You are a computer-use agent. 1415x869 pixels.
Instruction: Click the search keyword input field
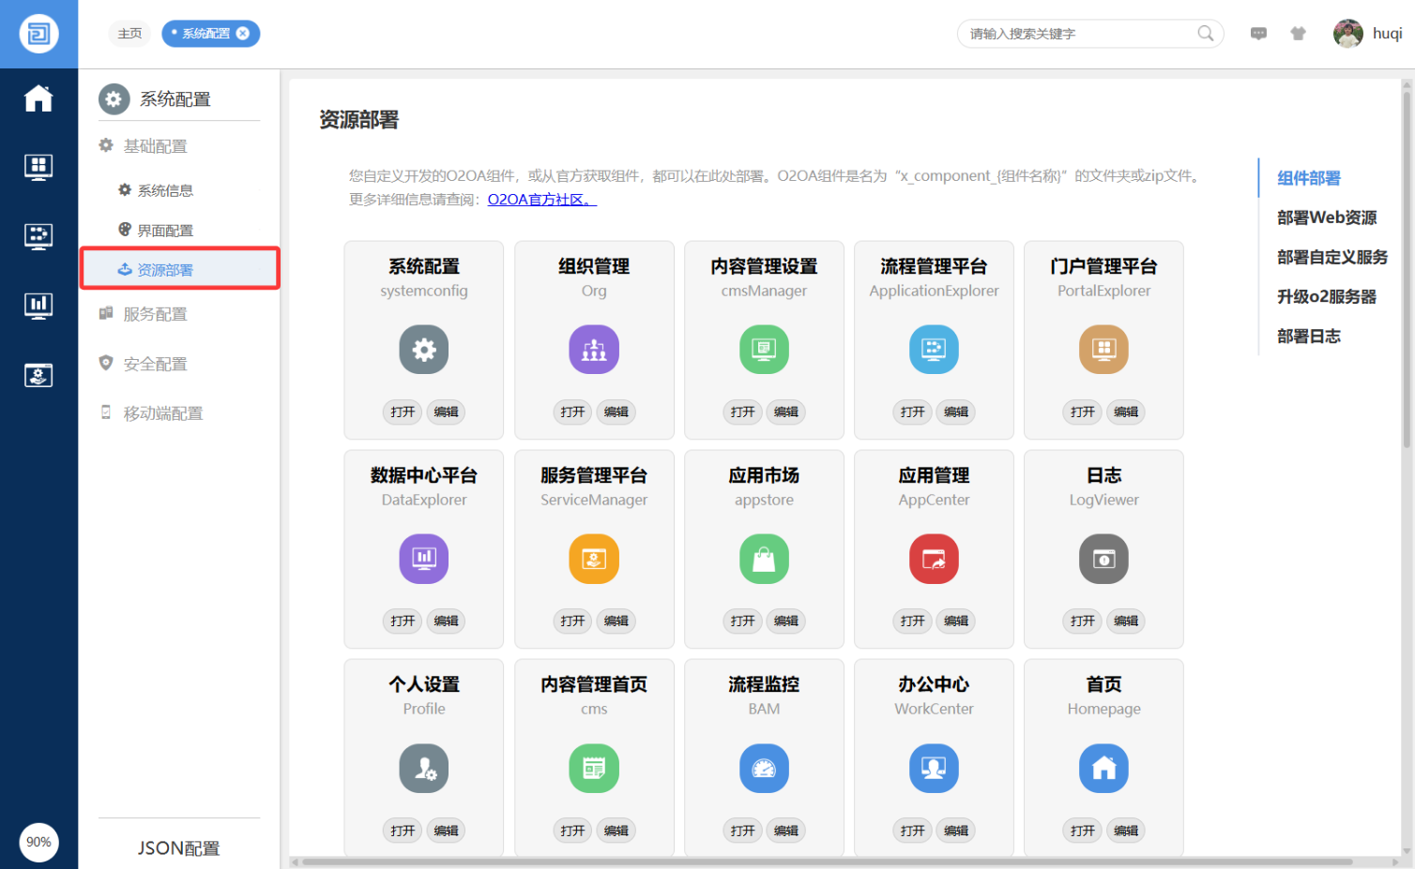[1079, 34]
